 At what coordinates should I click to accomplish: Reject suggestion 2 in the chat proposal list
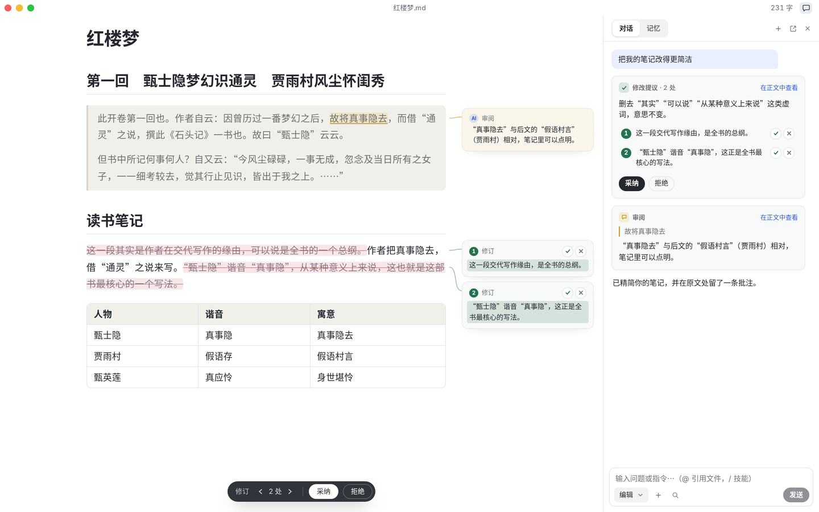coord(789,153)
